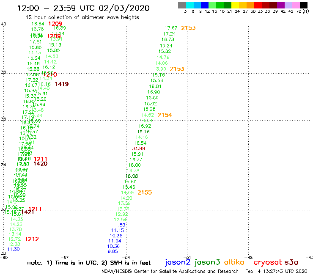
Task: Click the dark blue swatch in the legend bar
Action: (x=205, y=5)
